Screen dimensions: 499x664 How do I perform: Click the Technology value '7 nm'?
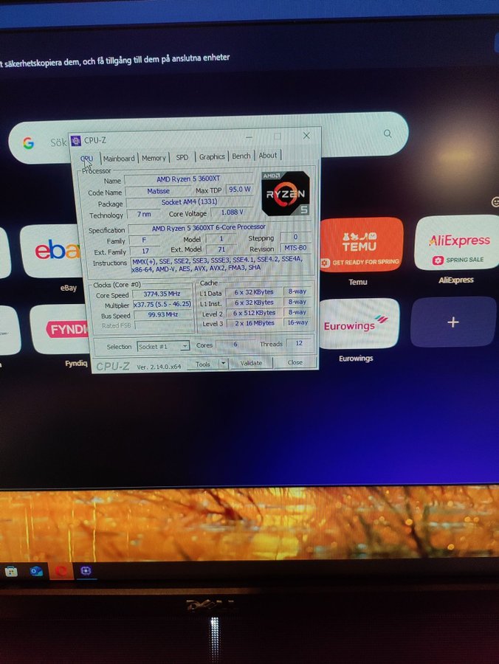[x=144, y=214]
